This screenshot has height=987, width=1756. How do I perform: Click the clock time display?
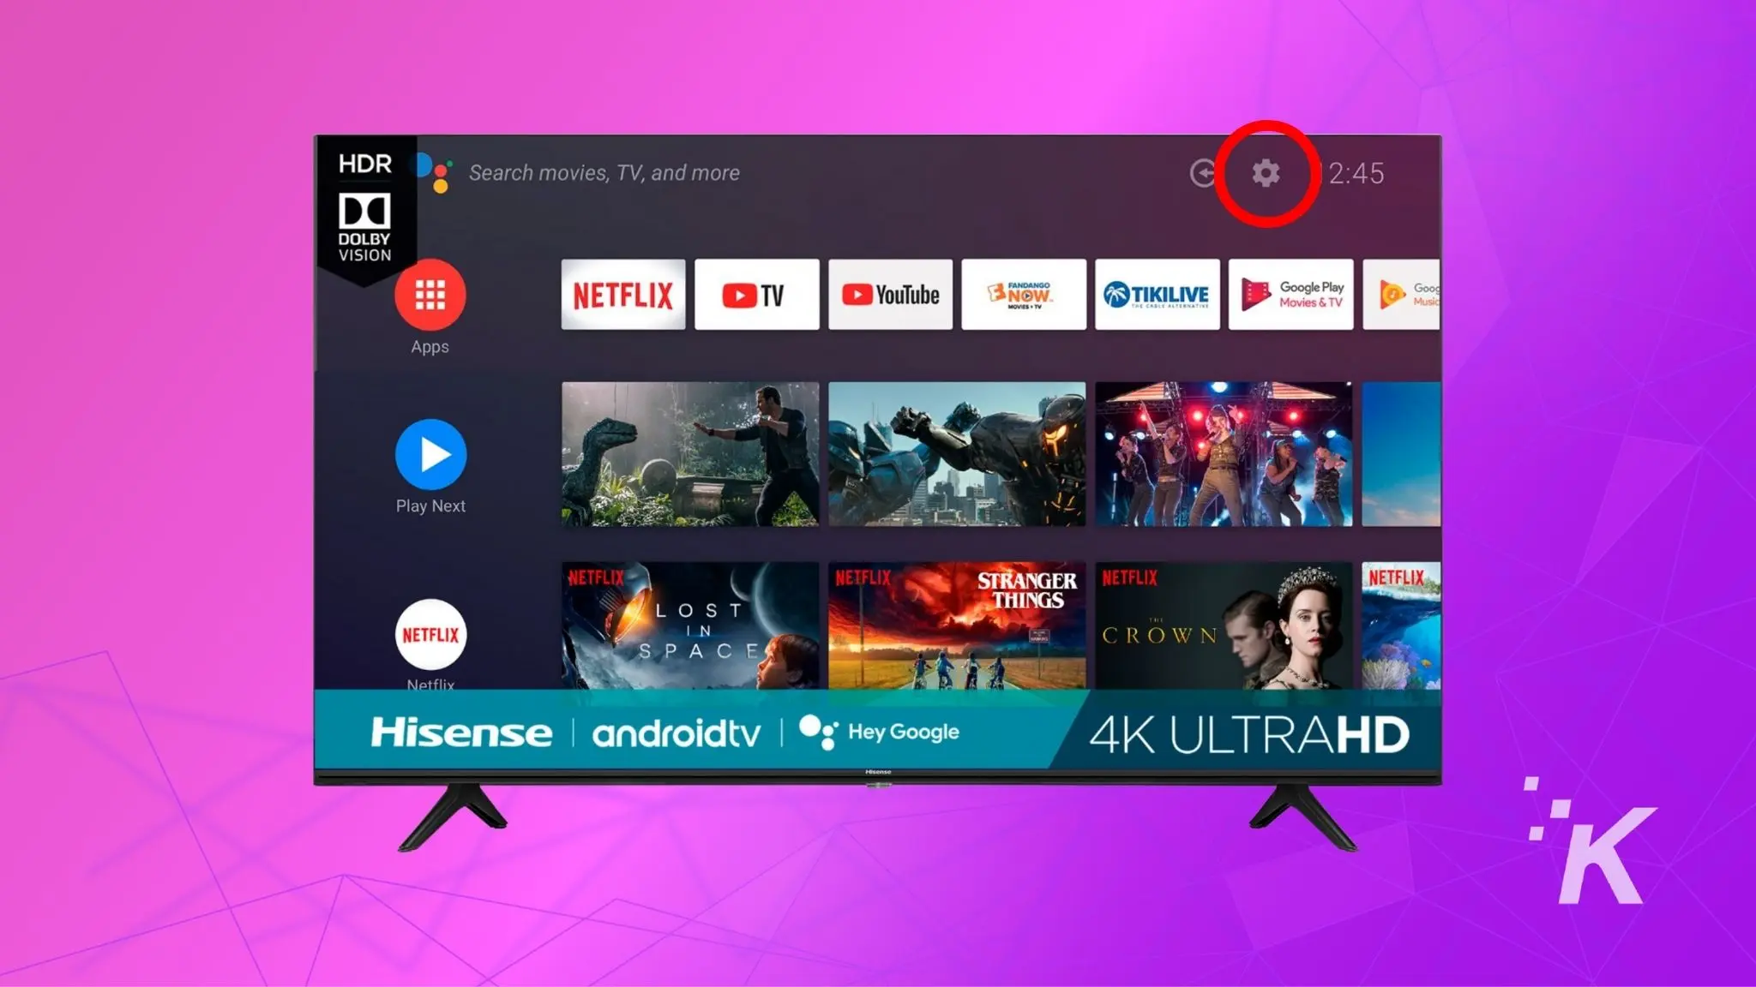1353,172
